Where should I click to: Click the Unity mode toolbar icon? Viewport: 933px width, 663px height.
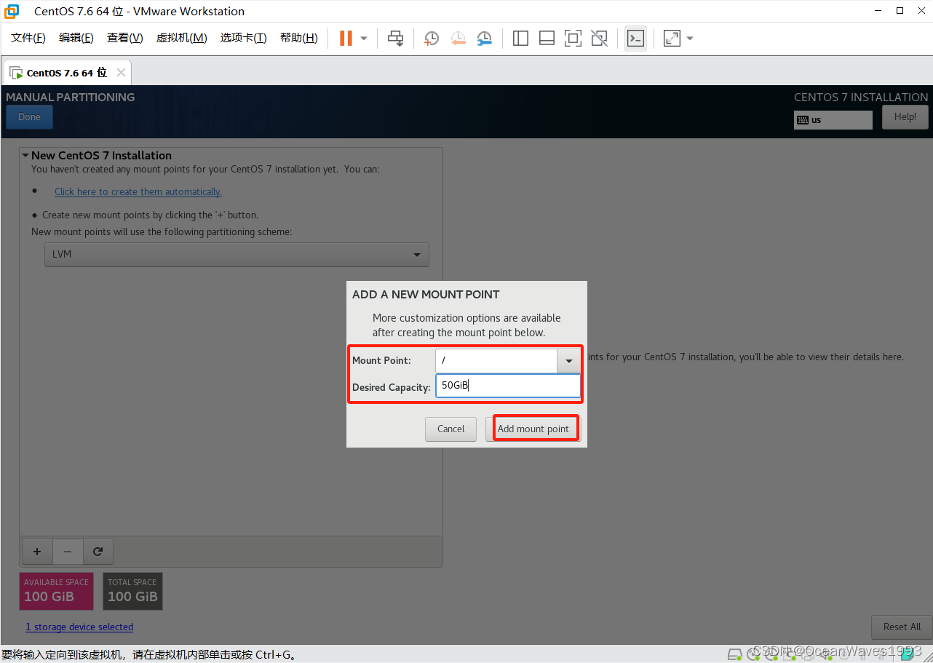pos(599,38)
